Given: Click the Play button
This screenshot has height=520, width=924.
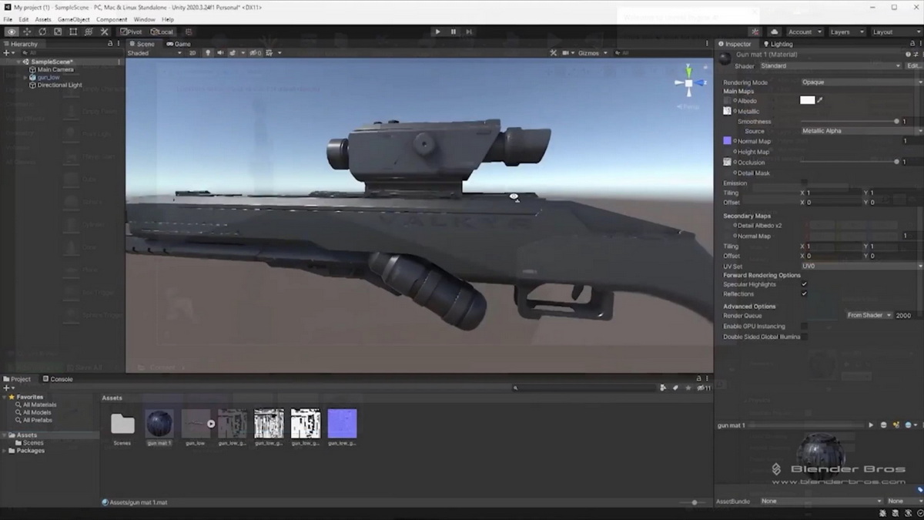Looking at the screenshot, I should pyautogui.click(x=437, y=32).
